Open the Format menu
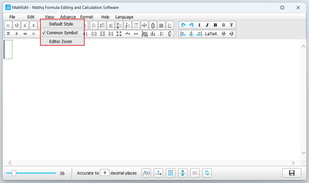309x183 pixels. coord(87,17)
